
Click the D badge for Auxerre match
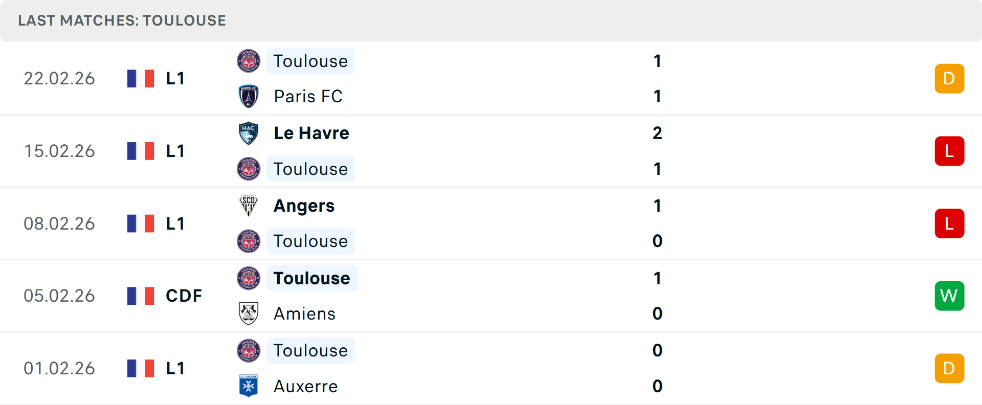point(949,368)
